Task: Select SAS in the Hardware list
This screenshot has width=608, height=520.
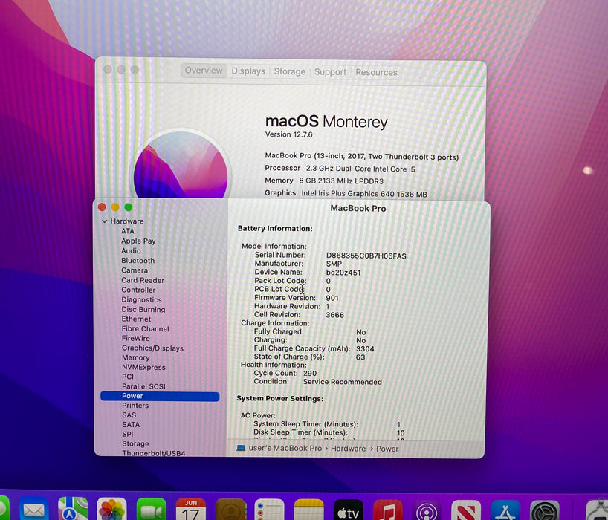Action: tap(129, 415)
